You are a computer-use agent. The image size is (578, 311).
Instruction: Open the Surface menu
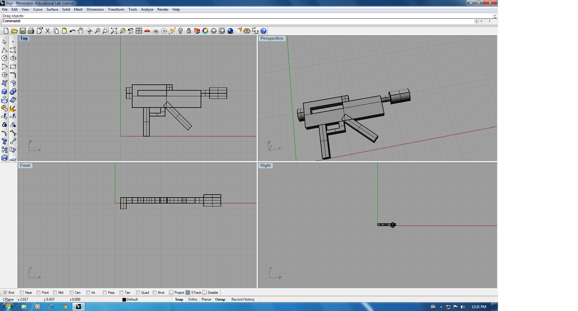point(52,9)
